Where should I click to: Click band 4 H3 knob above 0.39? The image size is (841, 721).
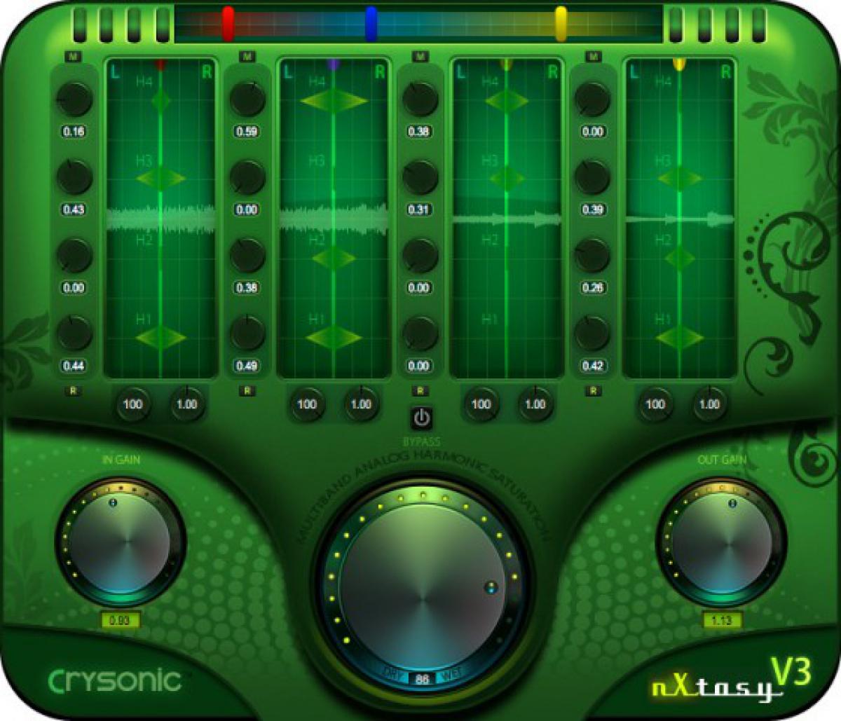593,177
